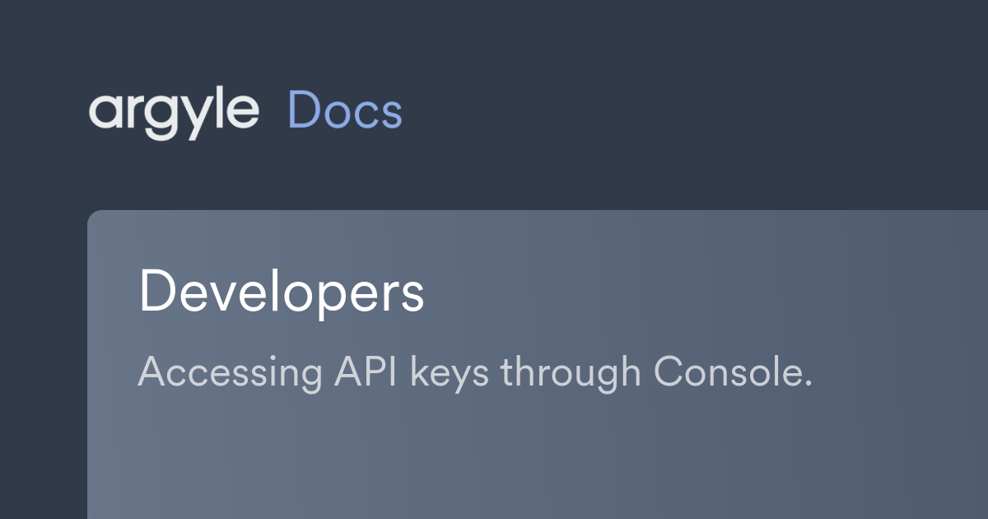Click the argyle logo
This screenshot has height=519, width=988.
174,114
